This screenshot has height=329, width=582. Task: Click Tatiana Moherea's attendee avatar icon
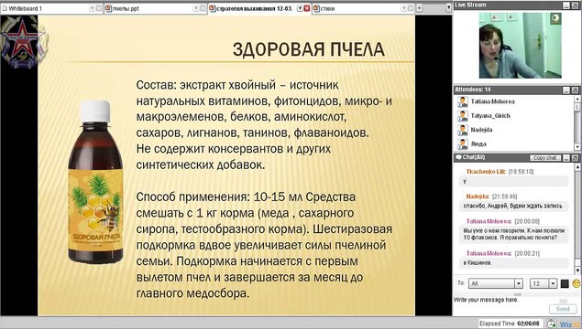coord(463,101)
